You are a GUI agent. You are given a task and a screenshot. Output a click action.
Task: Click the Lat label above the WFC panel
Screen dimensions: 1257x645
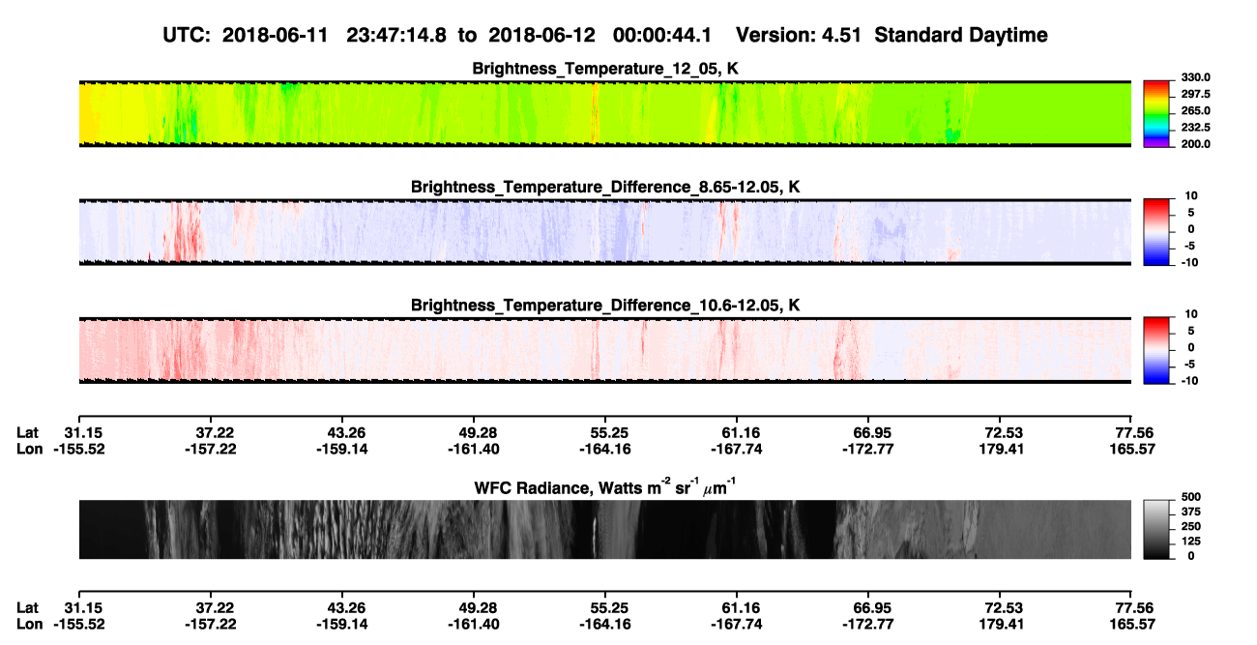click(x=29, y=431)
